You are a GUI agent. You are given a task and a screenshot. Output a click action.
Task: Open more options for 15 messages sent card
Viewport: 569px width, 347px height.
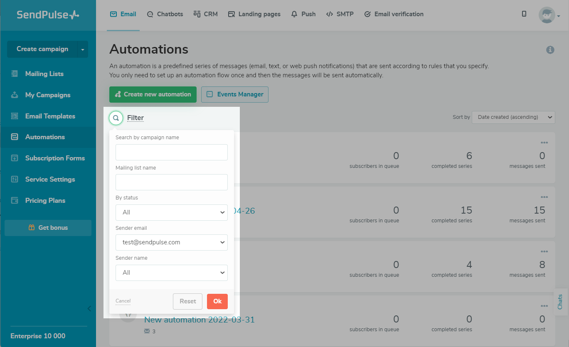544,197
